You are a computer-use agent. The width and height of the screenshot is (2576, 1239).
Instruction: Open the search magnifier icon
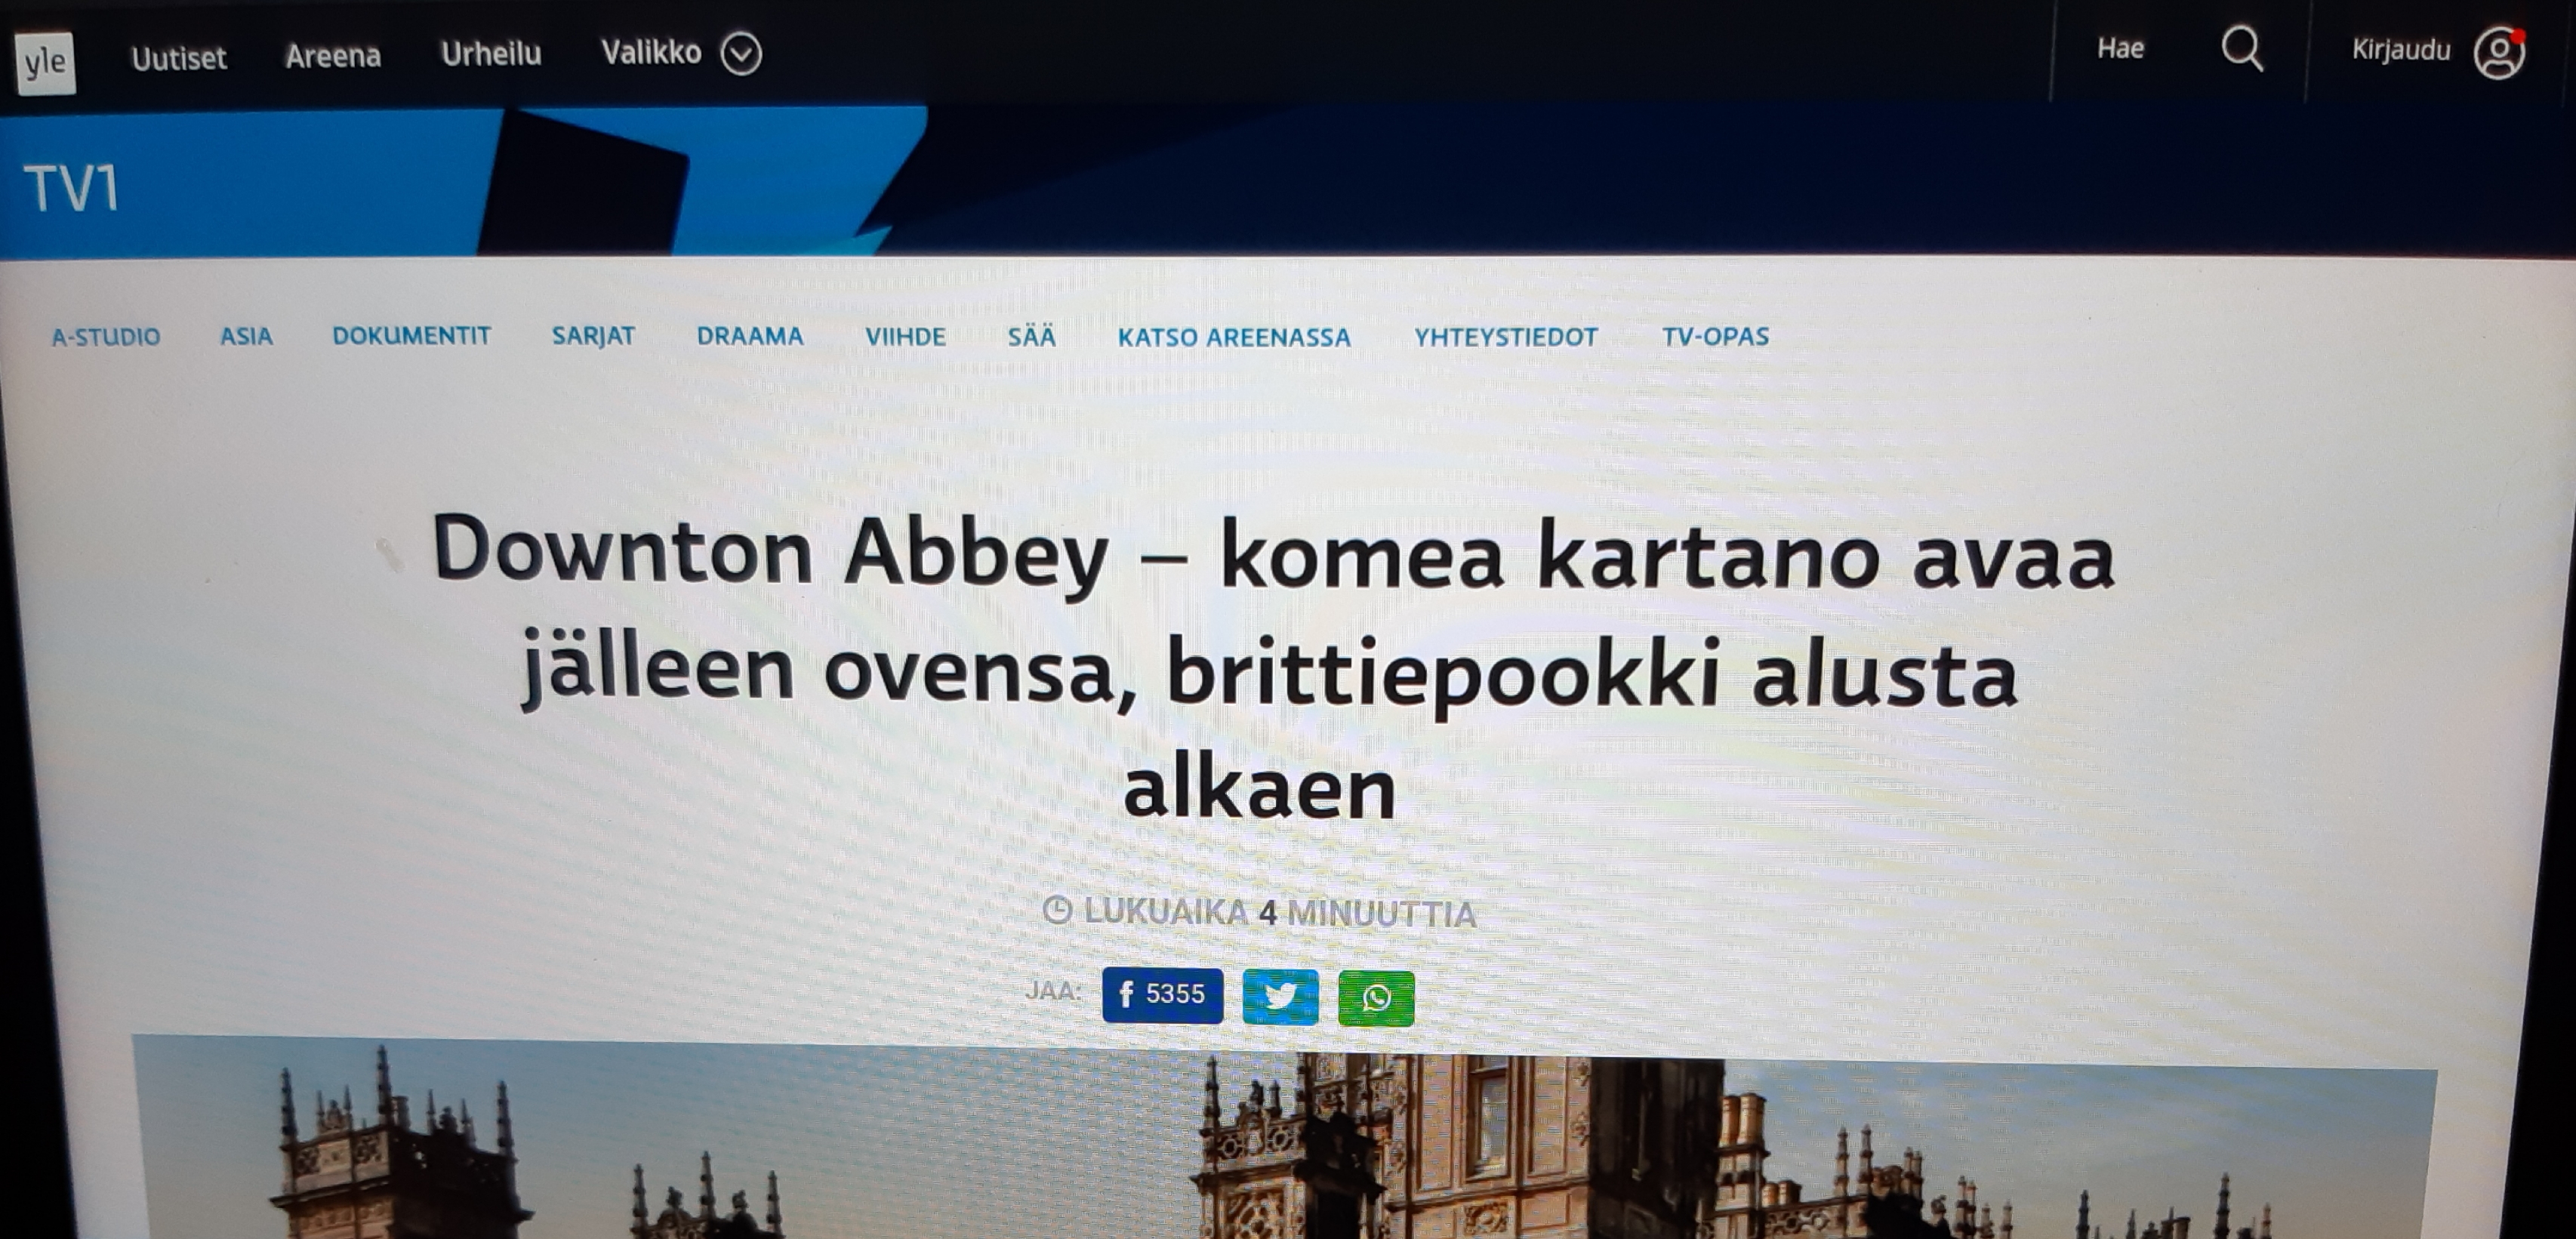2242,48
